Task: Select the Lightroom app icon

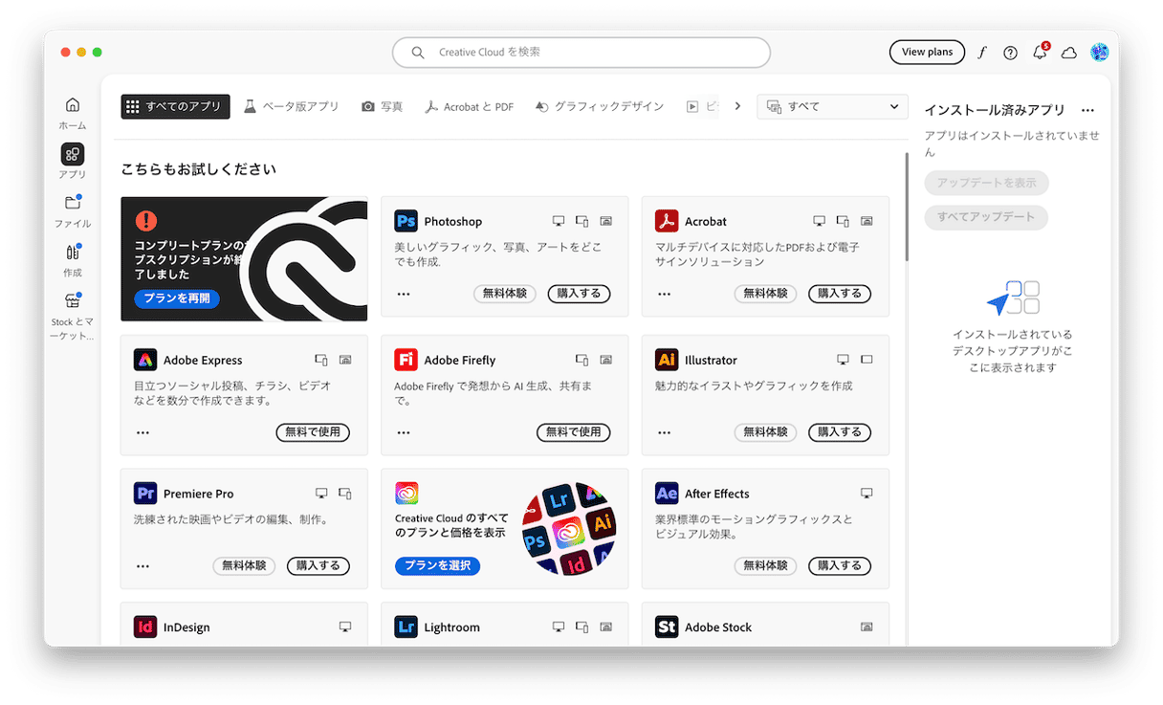Action: click(x=406, y=627)
